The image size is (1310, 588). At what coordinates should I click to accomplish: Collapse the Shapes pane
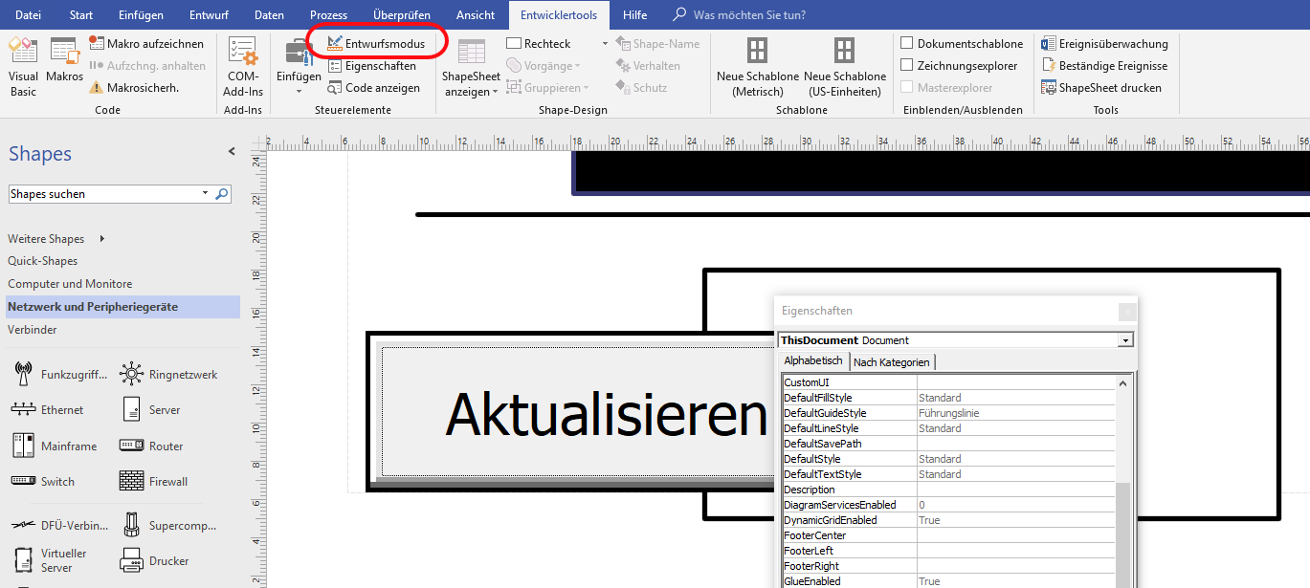click(232, 152)
